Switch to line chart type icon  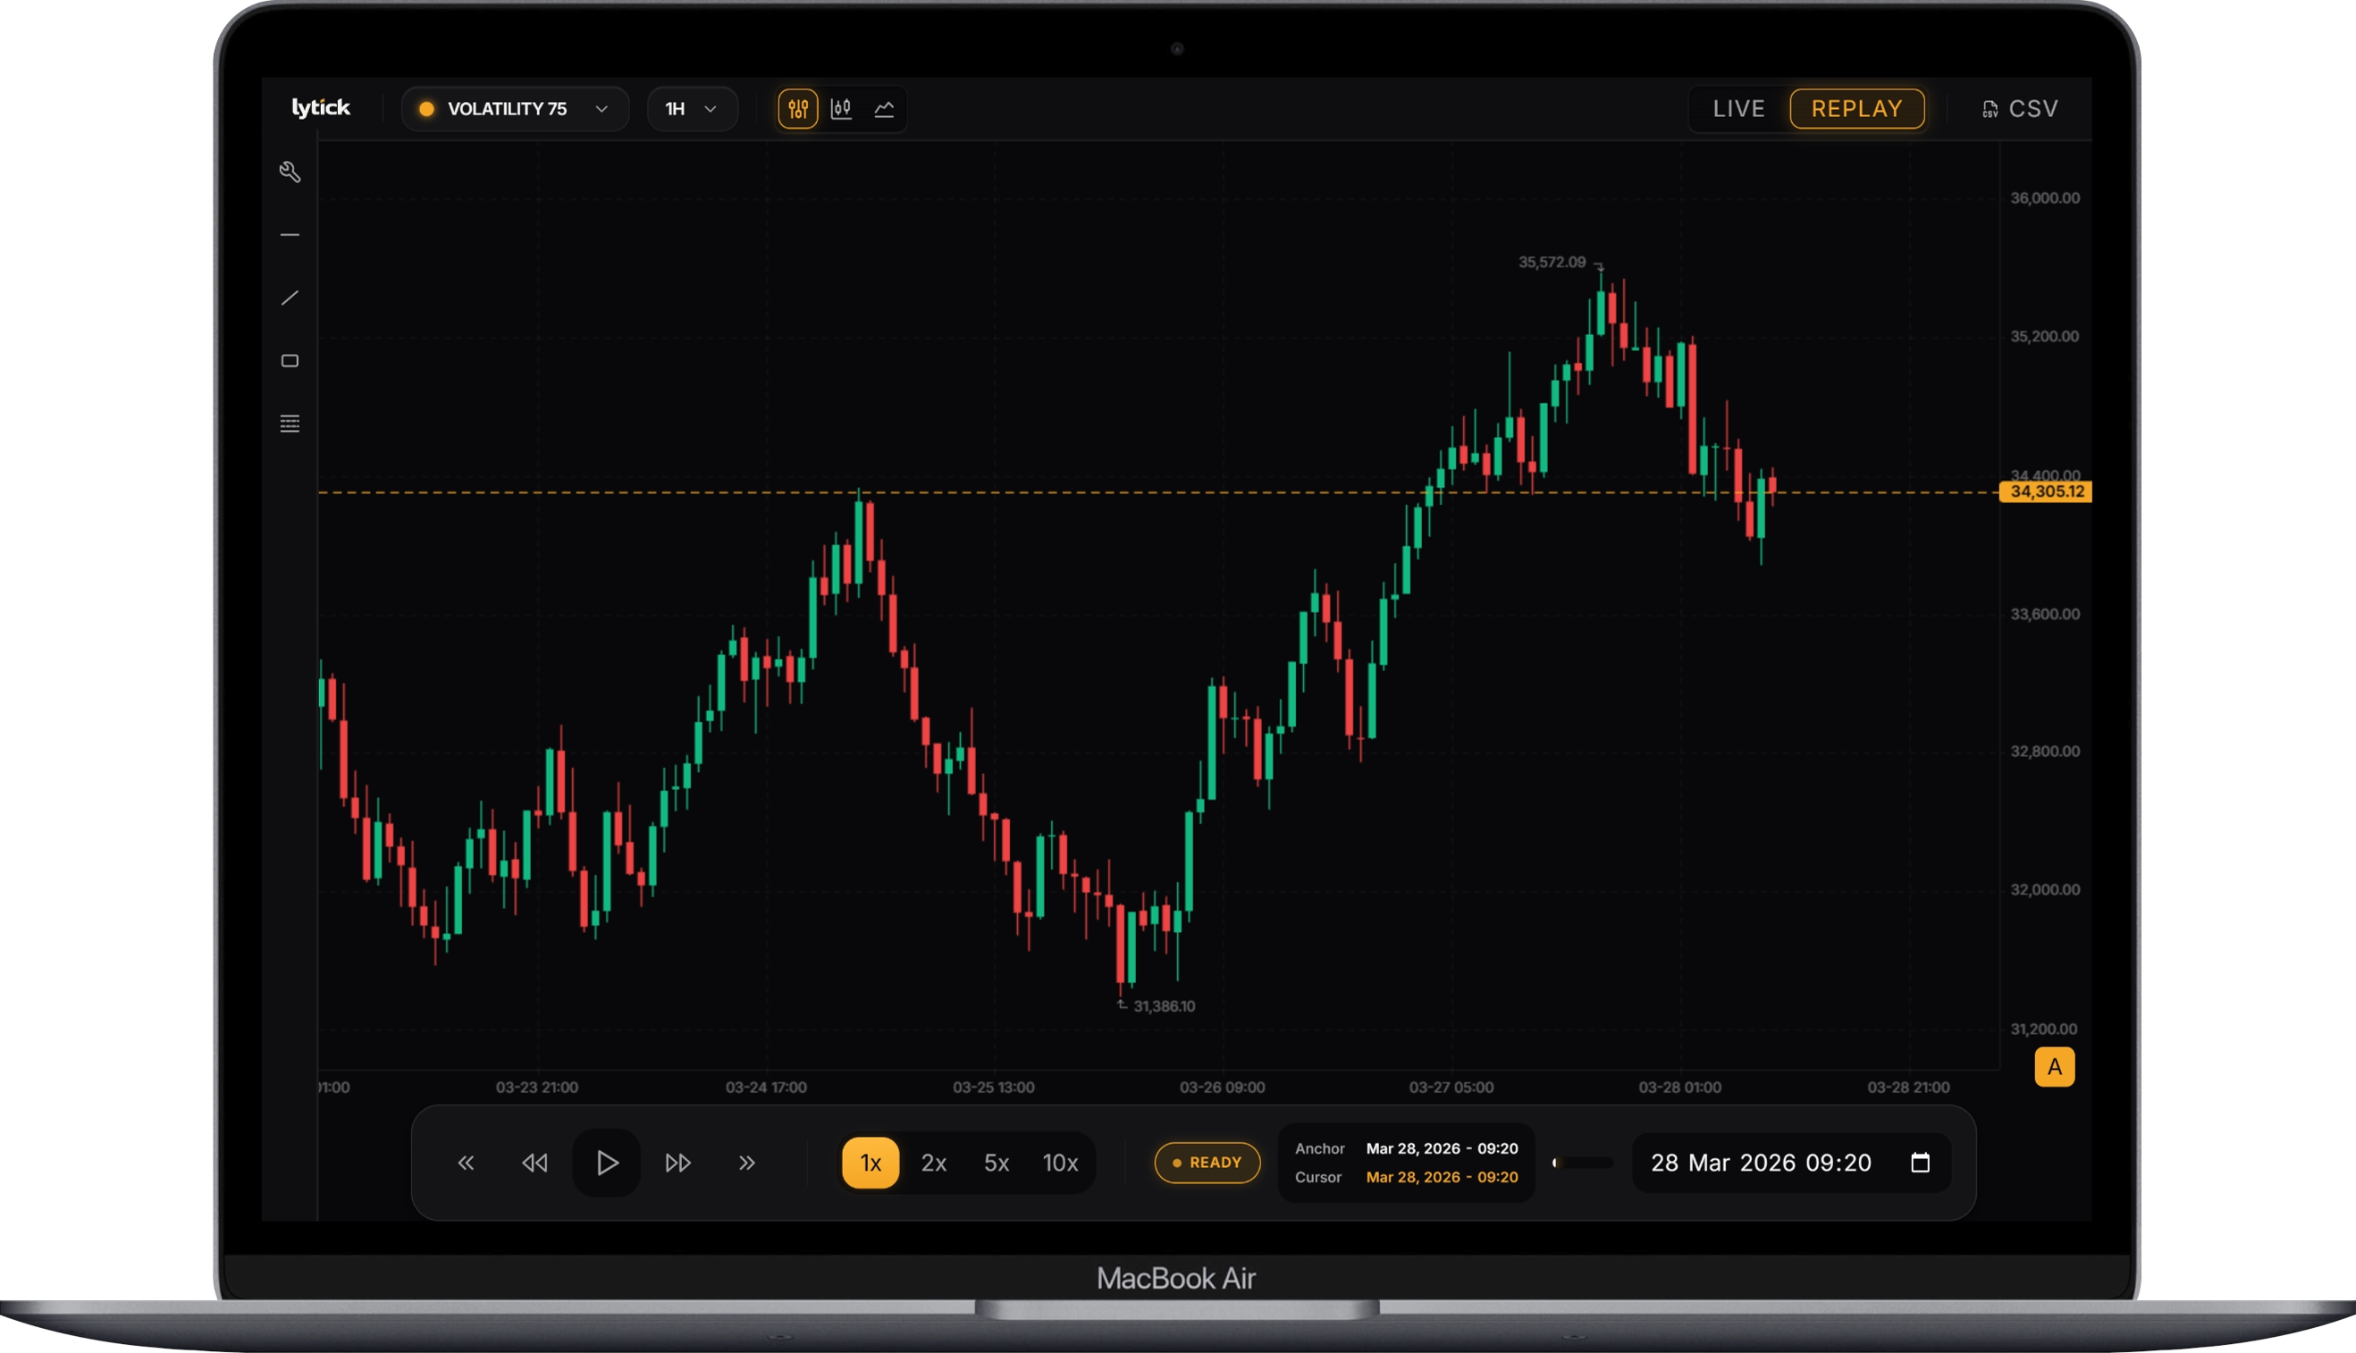coord(884,109)
